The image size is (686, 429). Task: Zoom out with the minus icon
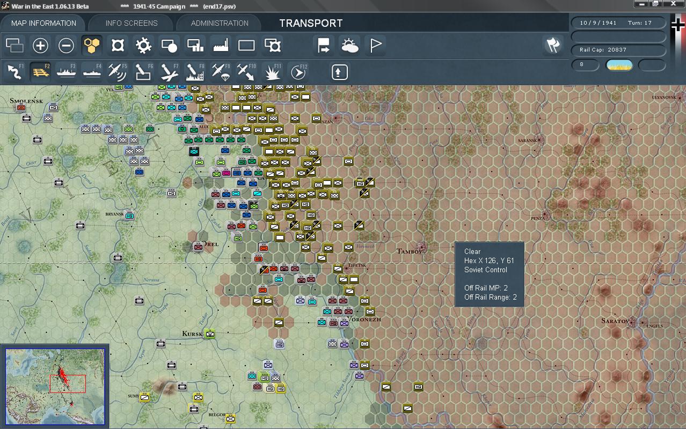(x=66, y=46)
